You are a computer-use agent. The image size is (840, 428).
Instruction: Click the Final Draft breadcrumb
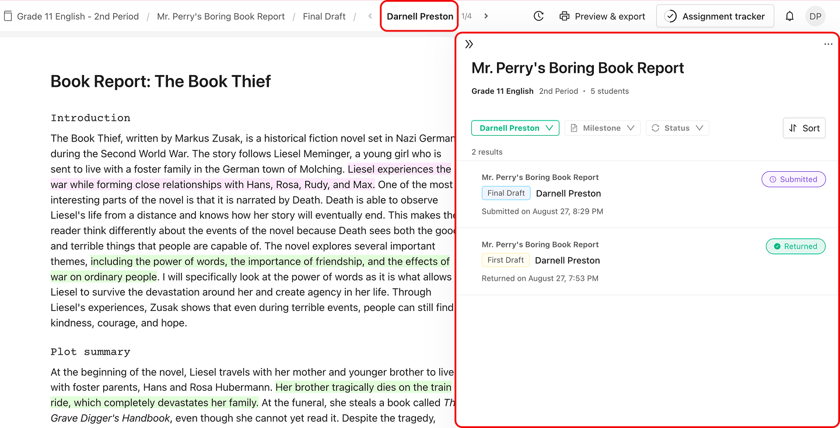(324, 16)
